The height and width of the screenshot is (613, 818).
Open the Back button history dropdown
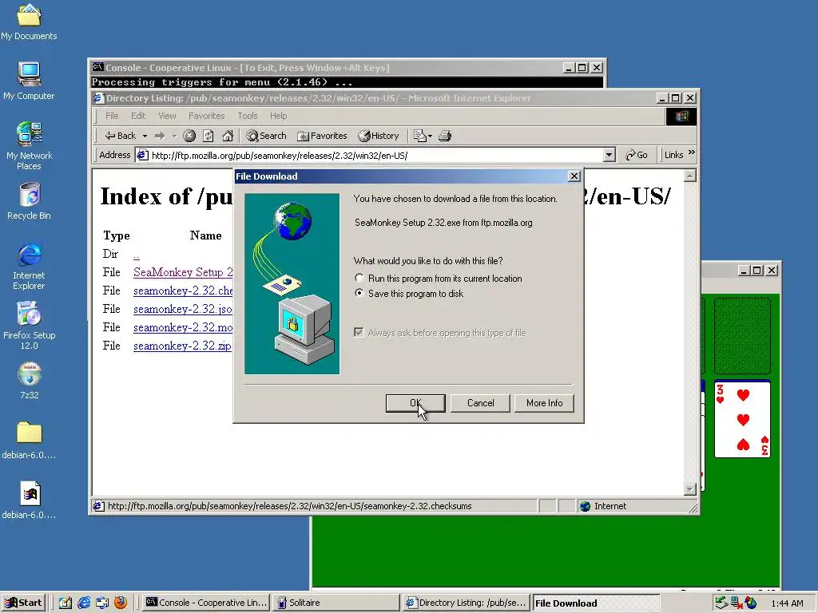pyautogui.click(x=145, y=136)
